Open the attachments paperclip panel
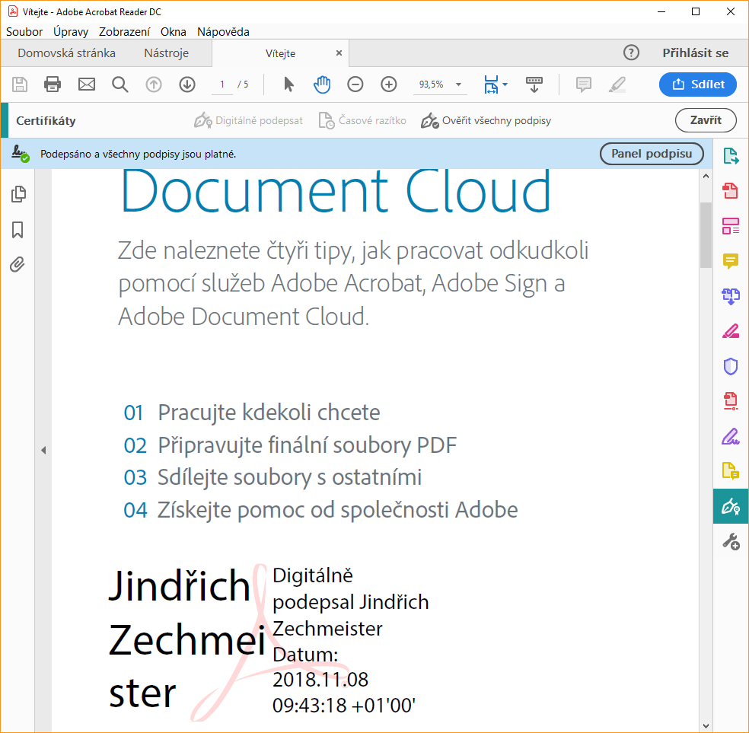The width and height of the screenshot is (749, 733). pos(18,264)
